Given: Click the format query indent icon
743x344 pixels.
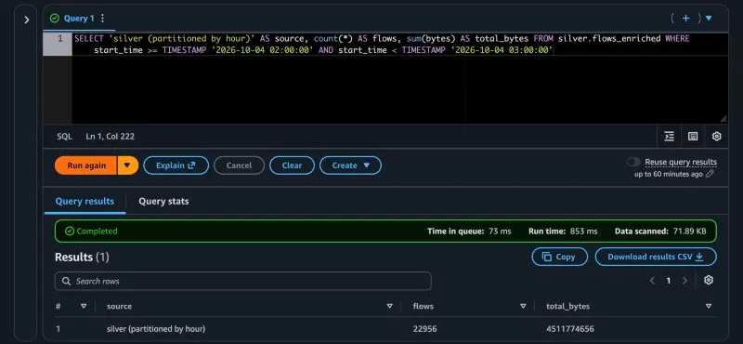Looking at the screenshot, I should coord(669,136).
